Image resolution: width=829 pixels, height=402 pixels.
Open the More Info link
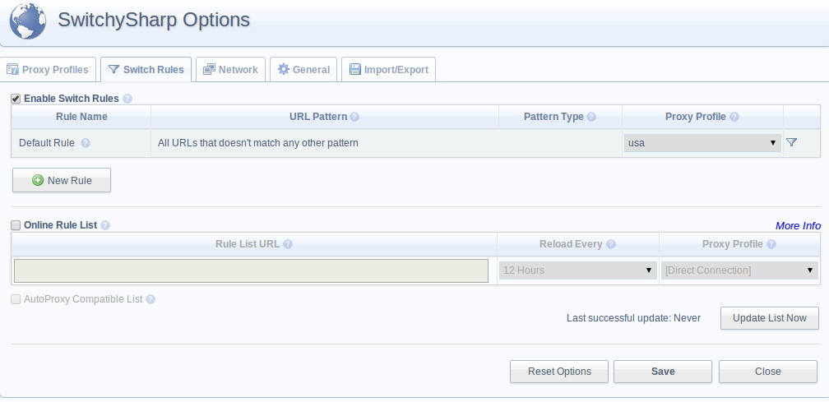798,225
